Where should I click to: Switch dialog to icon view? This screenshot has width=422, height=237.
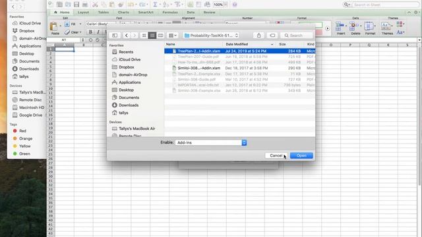coord(144,36)
